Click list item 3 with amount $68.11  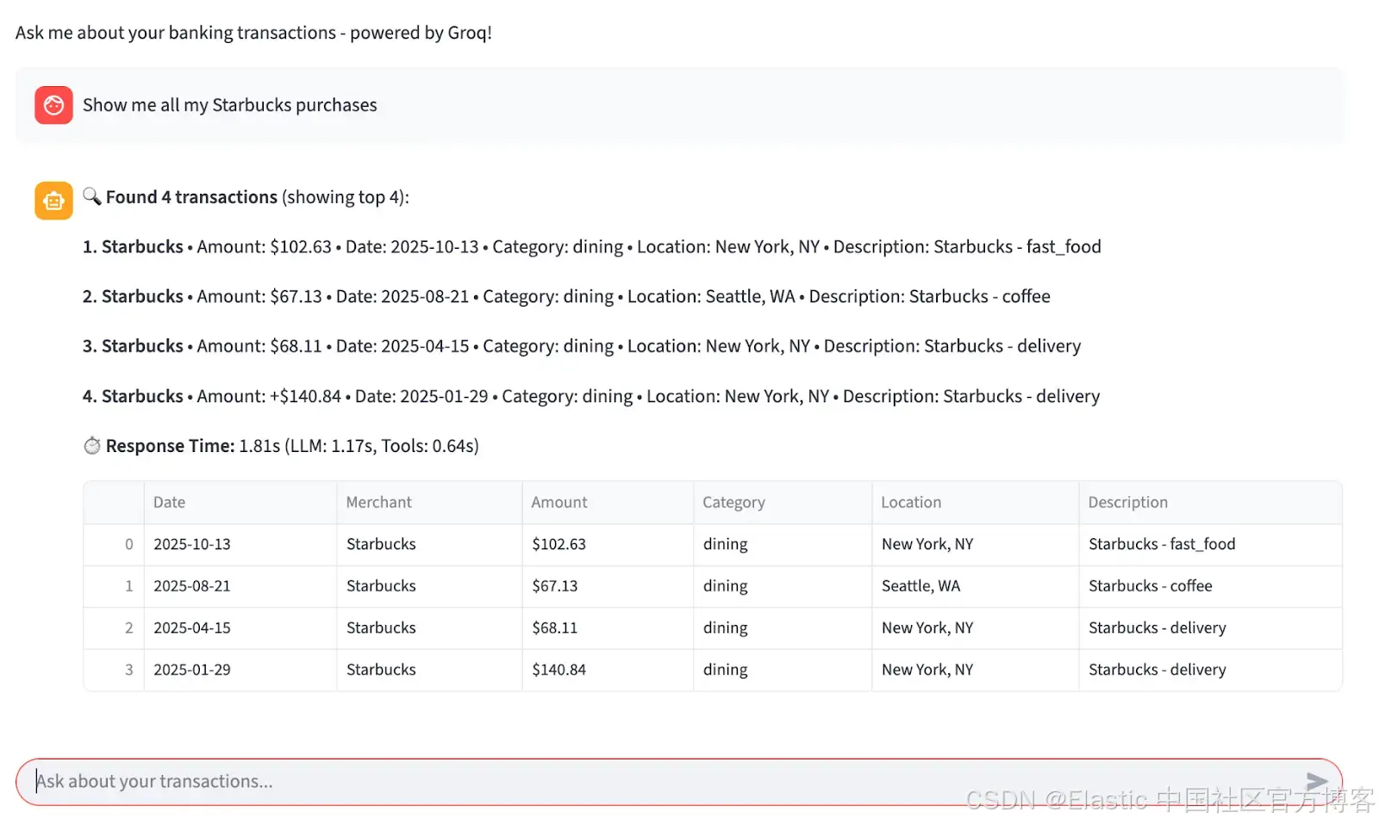click(582, 346)
